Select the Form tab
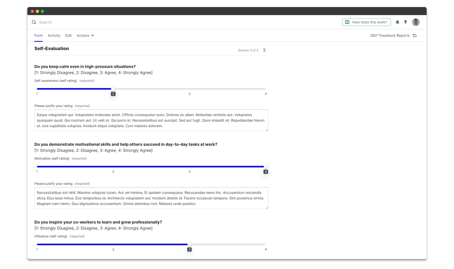The width and height of the screenshot is (454, 269). [x=38, y=35]
